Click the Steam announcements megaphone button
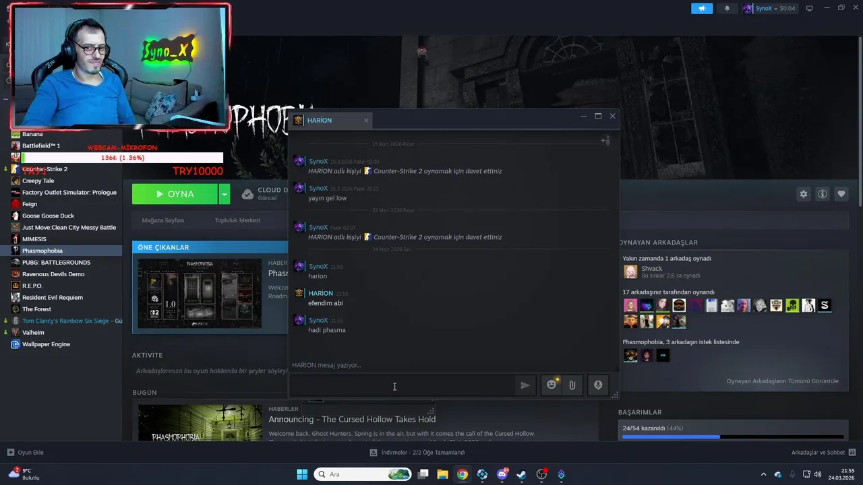The width and height of the screenshot is (863, 485). pyautogui.click(x=702, y=9)
